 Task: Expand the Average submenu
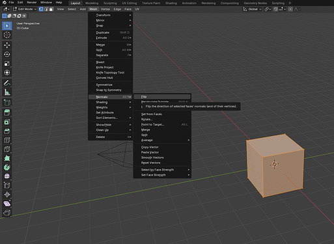click(162, 140)
